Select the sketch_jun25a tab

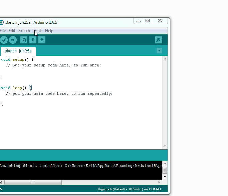tap(18, 51)
